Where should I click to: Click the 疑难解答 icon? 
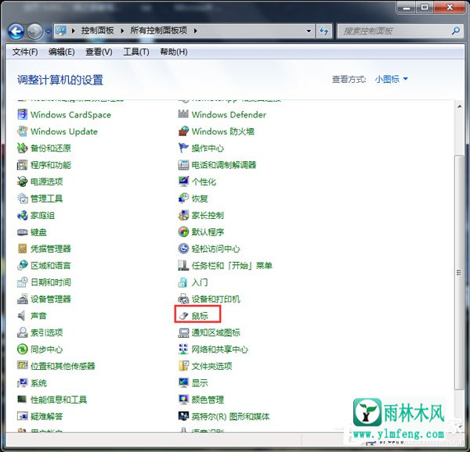tap(22, 416)
